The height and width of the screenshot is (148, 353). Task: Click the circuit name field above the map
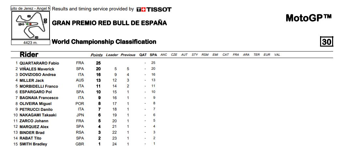click(31, 8)
